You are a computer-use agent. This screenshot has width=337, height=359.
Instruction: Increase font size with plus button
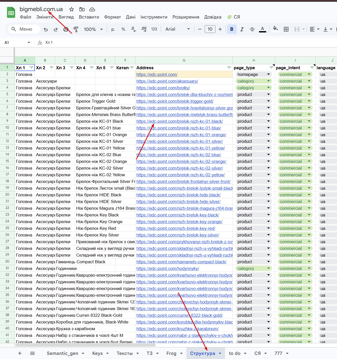(x=220, y=29)
